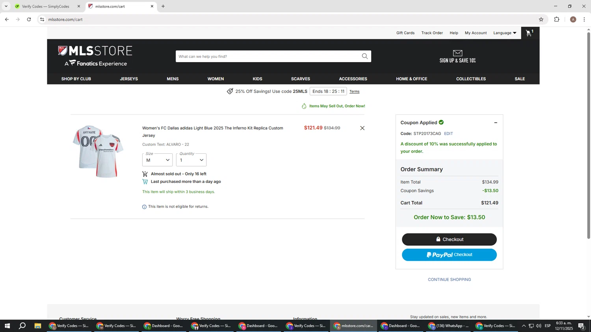The height and width of the screenshot is (332, 591).
Task: Click the info icon beside the returns notice
Action: click(144, 207)
